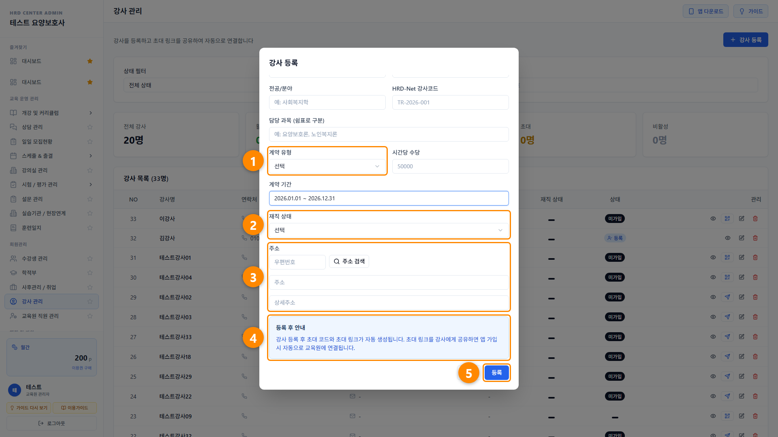Viewport: 778px width, 437px height.
Task: Click the 시간당 수당 input field
Action: pos(450,166)
